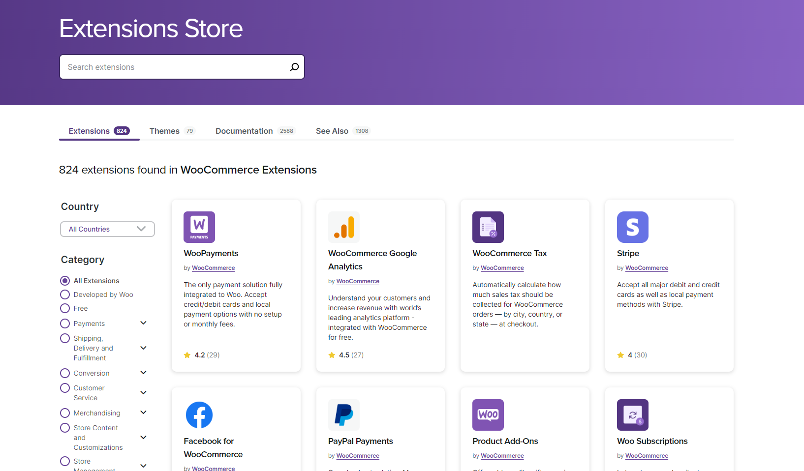Select the Developed by Woo filter
804x471 pixels.
point(65,294)
